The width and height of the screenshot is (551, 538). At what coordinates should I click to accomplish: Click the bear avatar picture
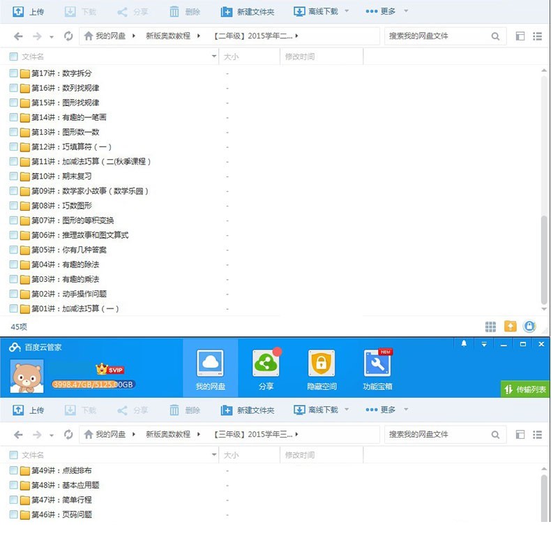click(x=27, y=376)
